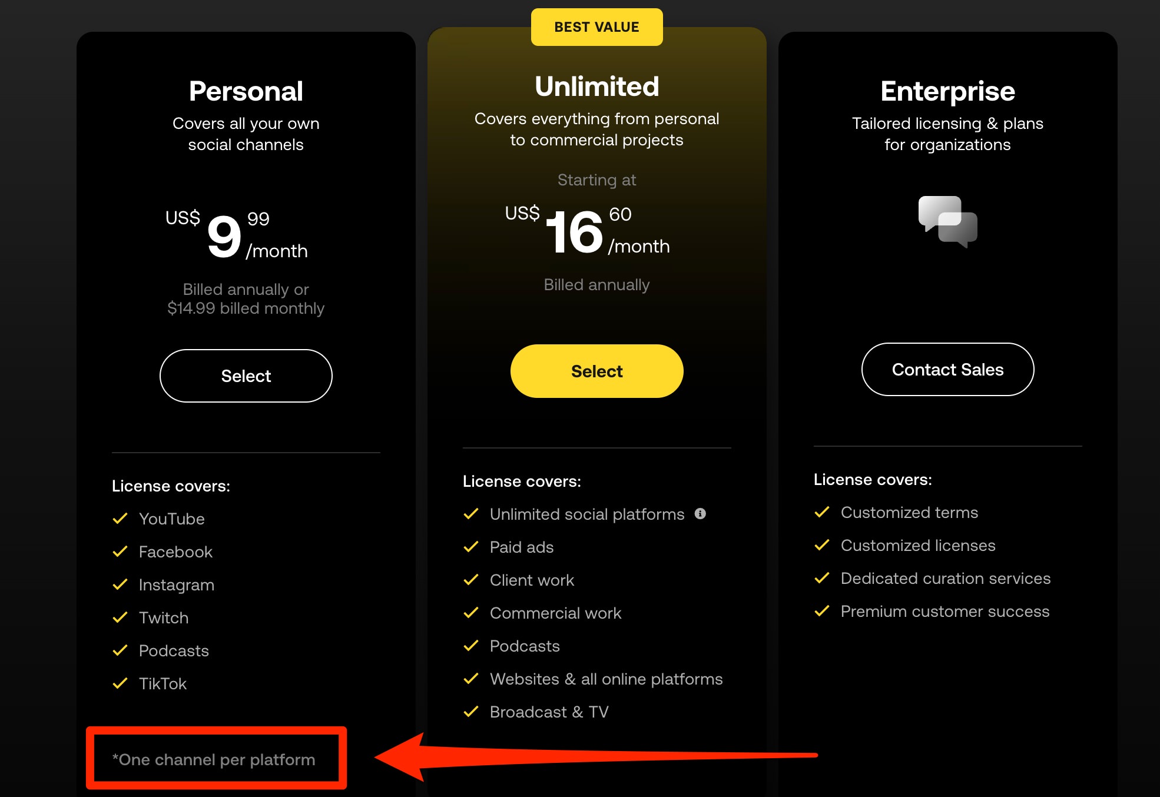
Task: Click the Enterprise plan heading
Action: coord(948,91)
